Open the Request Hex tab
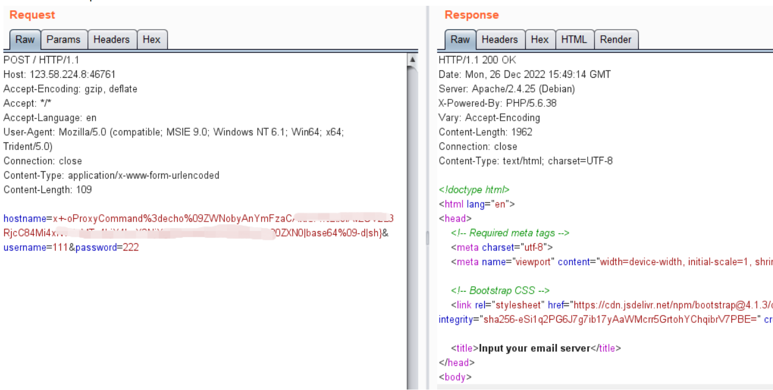The image size is (773, 390). [x=152, y=40]
